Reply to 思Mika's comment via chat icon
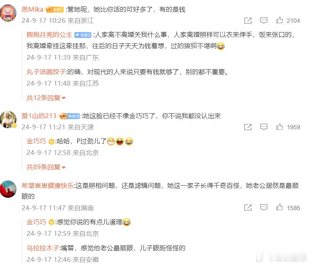 (x=264, y=20)
